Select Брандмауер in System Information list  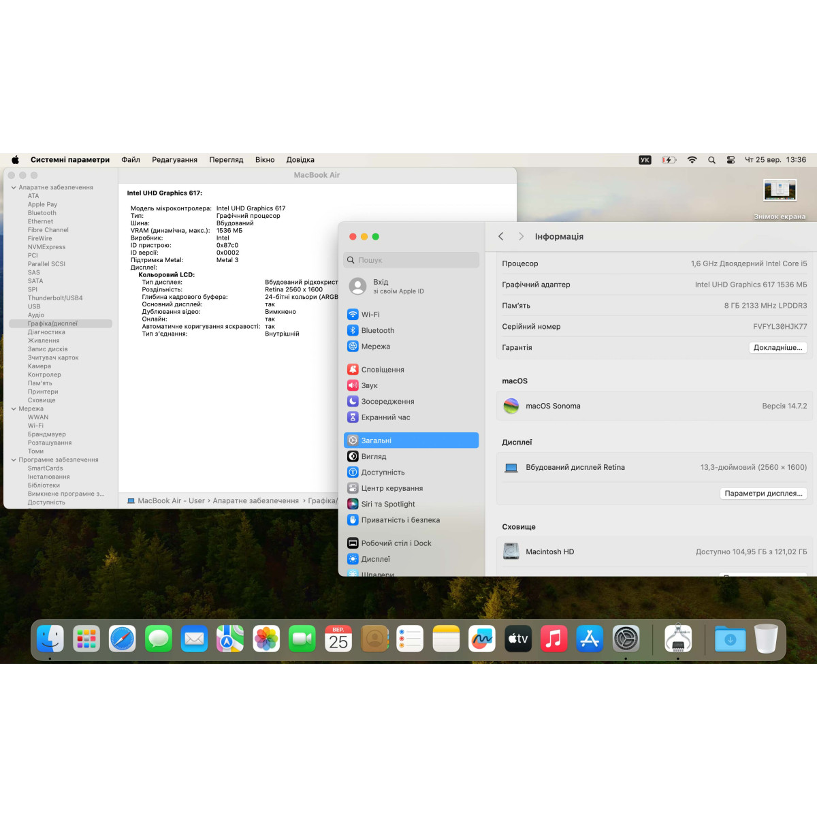pos(47,434)
